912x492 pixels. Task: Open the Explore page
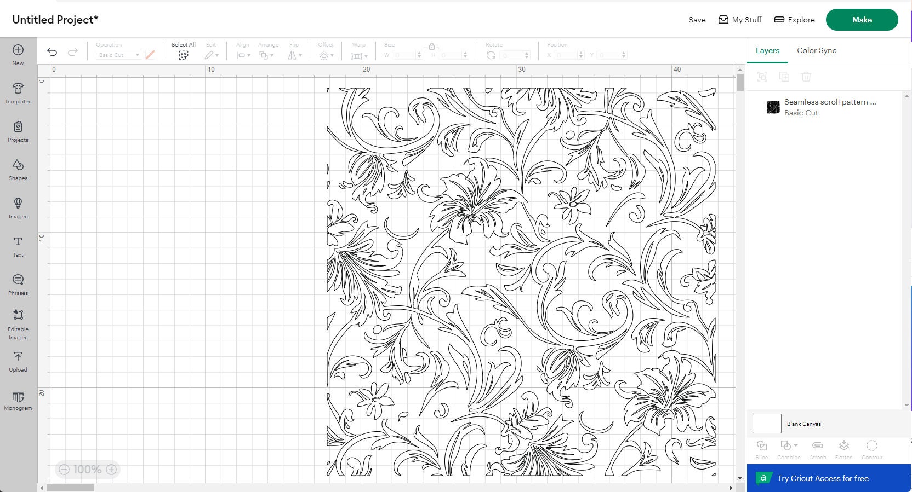(794, 20)
